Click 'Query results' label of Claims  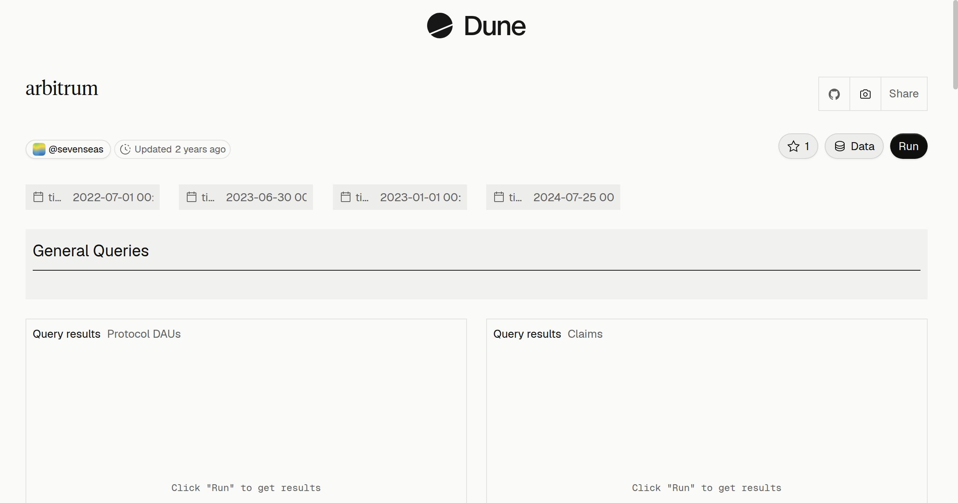click(527, 334)
